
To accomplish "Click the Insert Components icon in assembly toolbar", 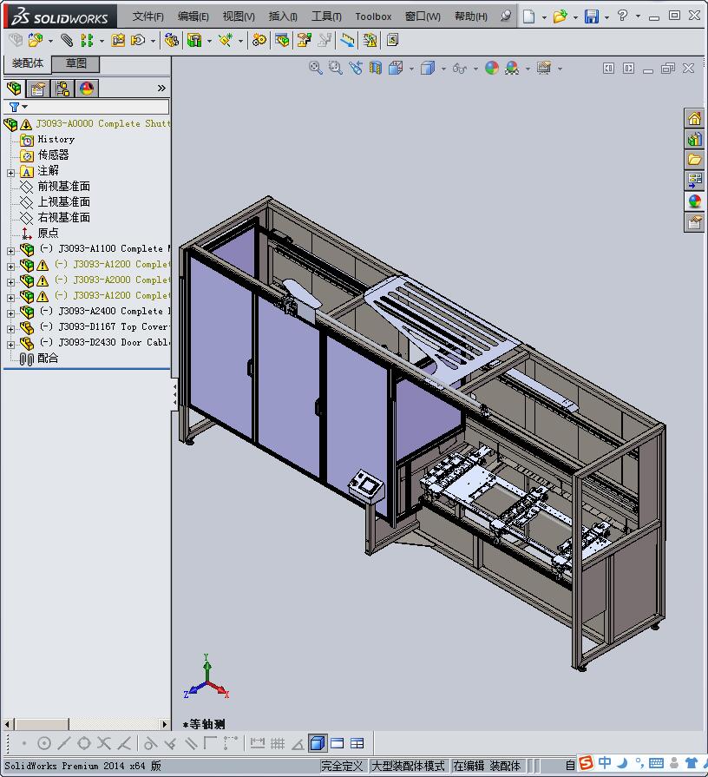I will point(36,40).
